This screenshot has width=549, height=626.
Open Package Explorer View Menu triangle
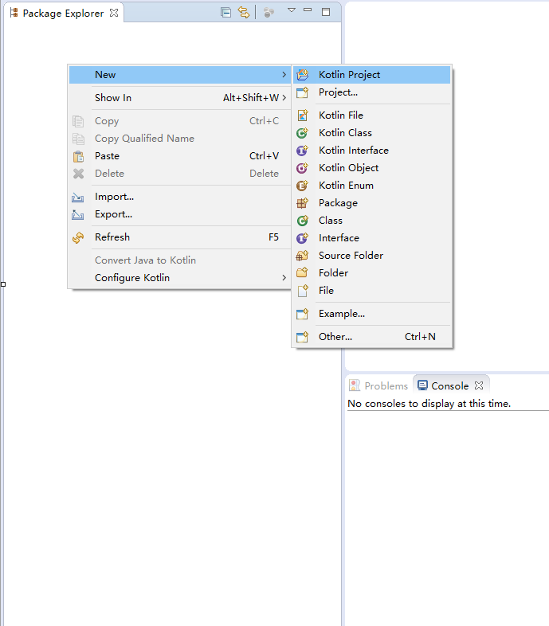click(x=292, y=10)
